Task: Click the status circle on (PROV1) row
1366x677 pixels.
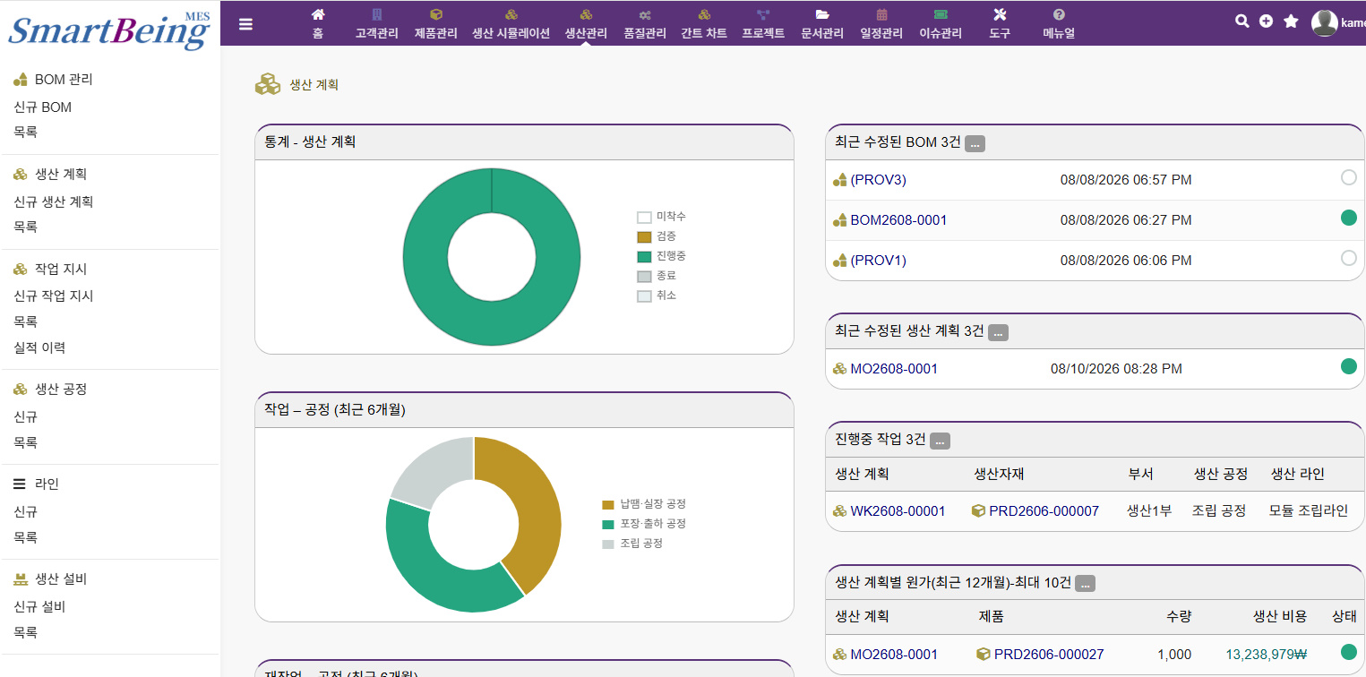Action: point(1349,258)
